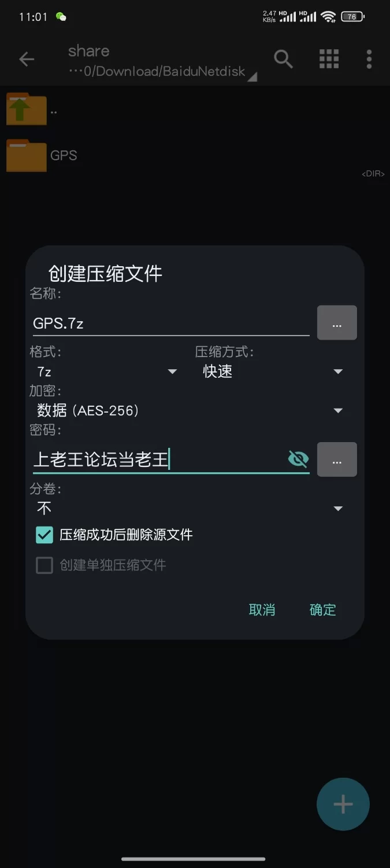
Task: Uncheck delete source files after compression
Action: tap(44, 535)
